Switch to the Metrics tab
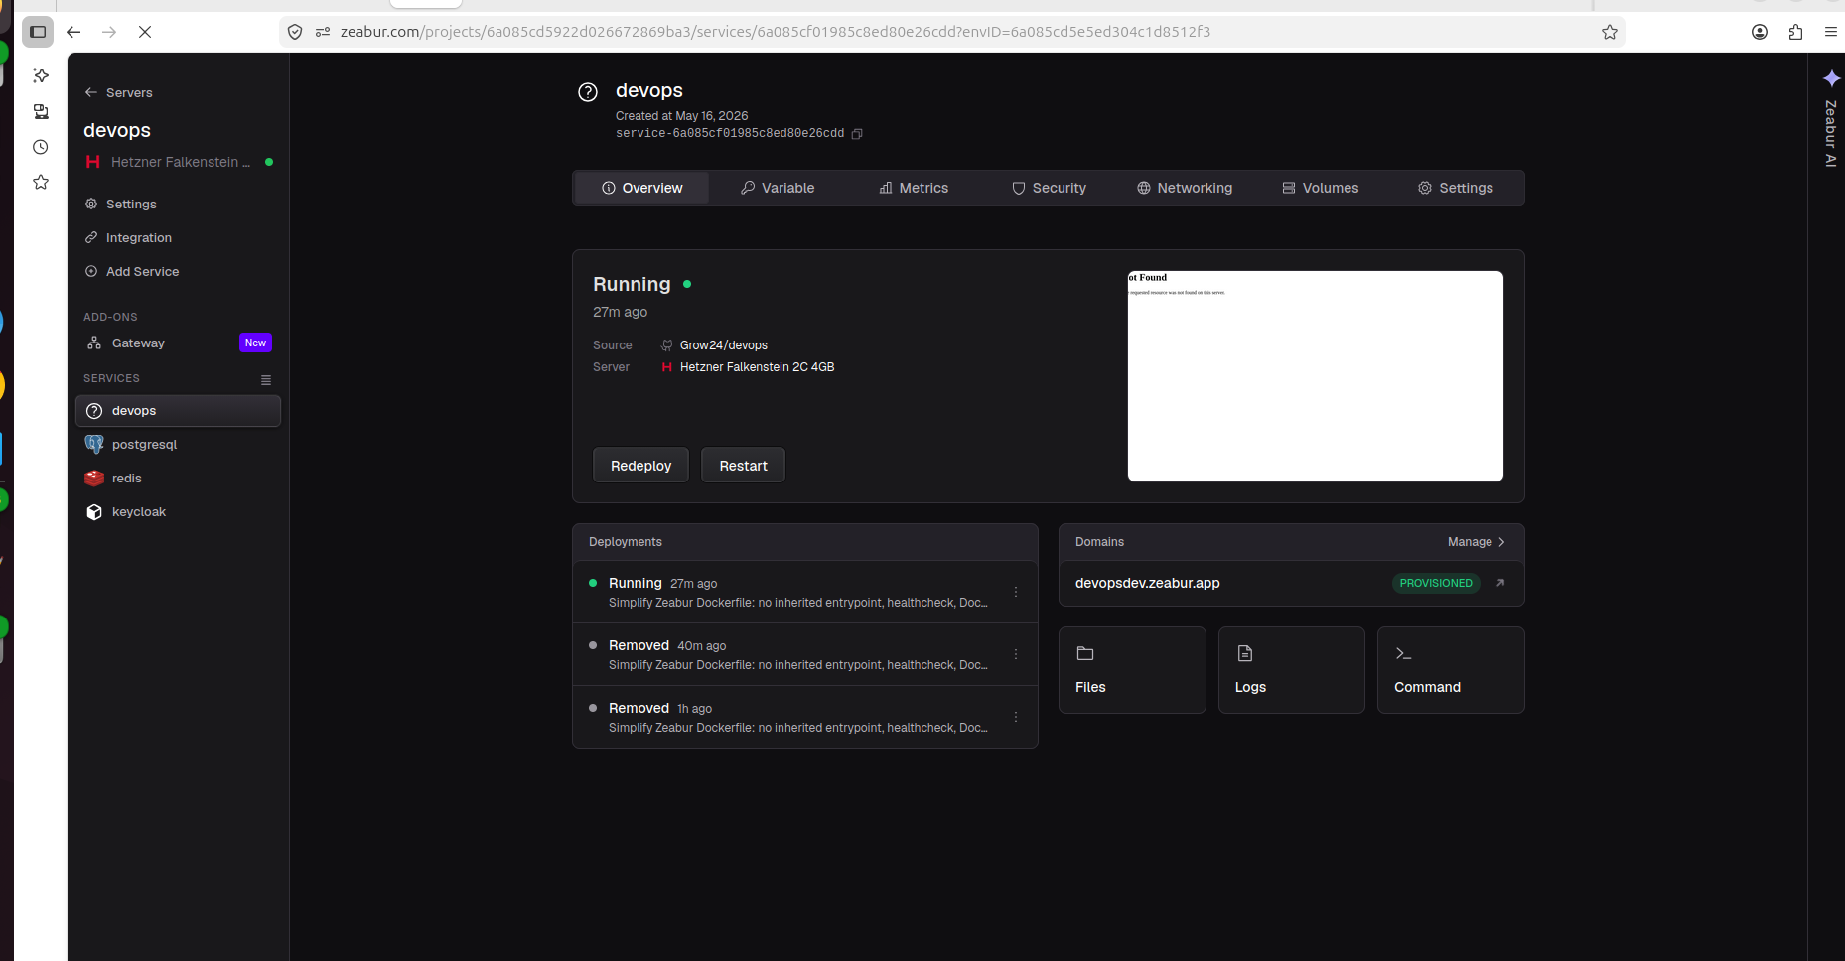 point(914,188)
